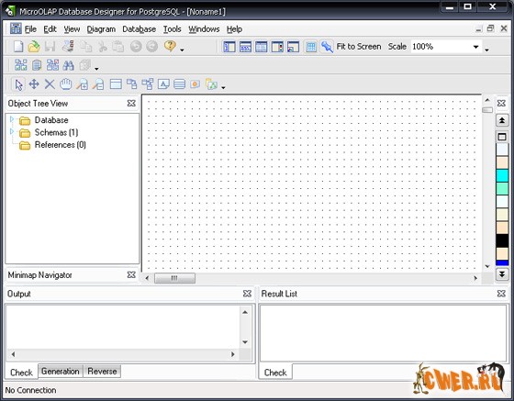This screenshot has width=514, height=401.
Task: Choose the zoom in magnifier tool
Action: click(x=82, y=84)
